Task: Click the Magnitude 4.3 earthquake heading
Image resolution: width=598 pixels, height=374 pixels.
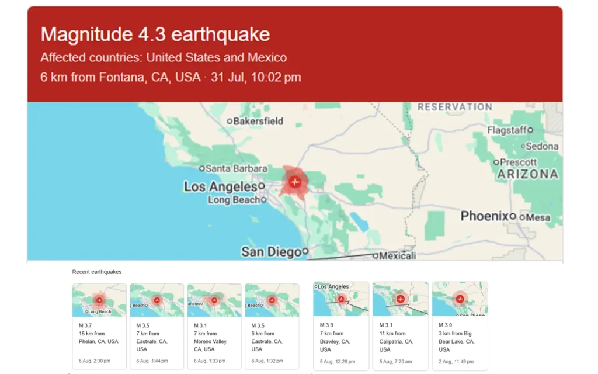Action: pyautogui.click(x=155, y=34)
